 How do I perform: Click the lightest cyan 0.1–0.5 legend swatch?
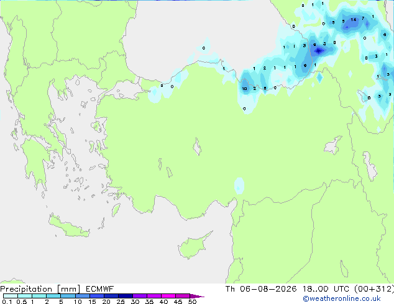click(11, 296)
